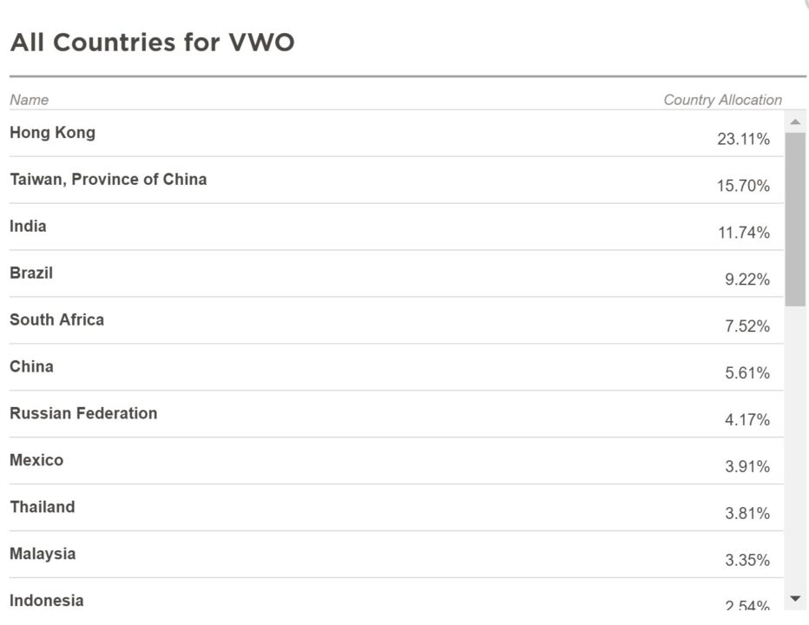The image size is (809, 625).
Task: Choose Brazil in the country list
Action: pyautogui.click(x=31, y=273)
